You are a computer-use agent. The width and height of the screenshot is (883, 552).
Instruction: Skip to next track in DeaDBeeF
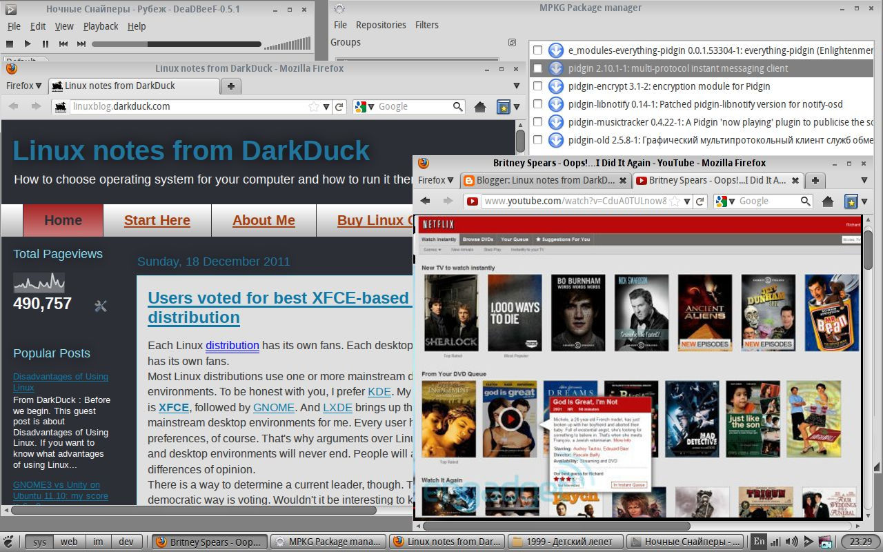[x=80, y=44]
